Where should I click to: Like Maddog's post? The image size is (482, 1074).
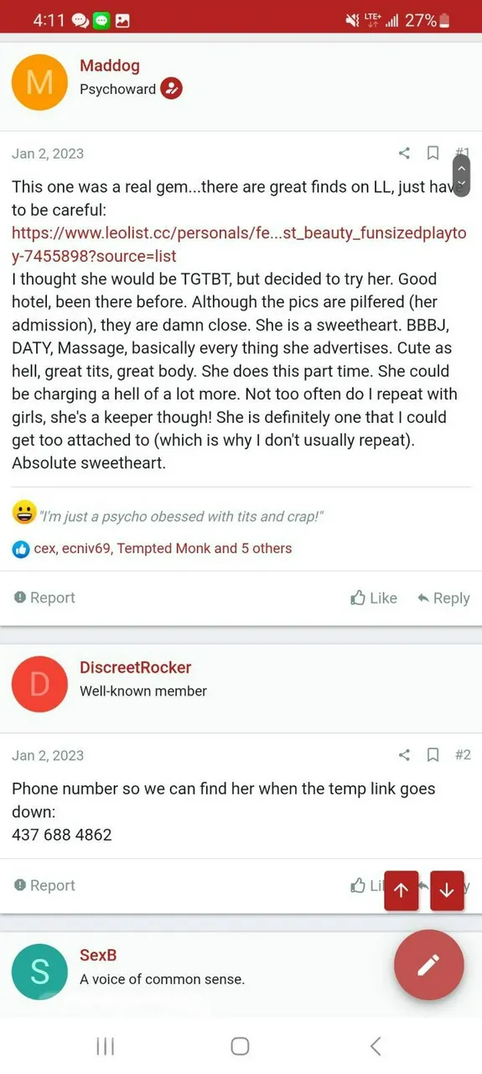click(x=374, y=597)
